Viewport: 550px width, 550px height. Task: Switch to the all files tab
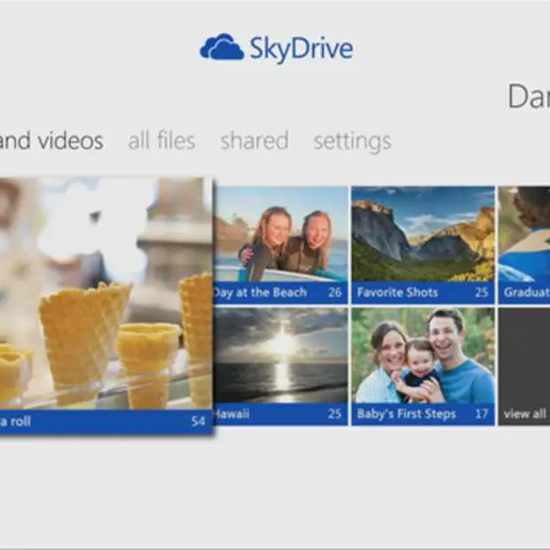pos(161,140)
